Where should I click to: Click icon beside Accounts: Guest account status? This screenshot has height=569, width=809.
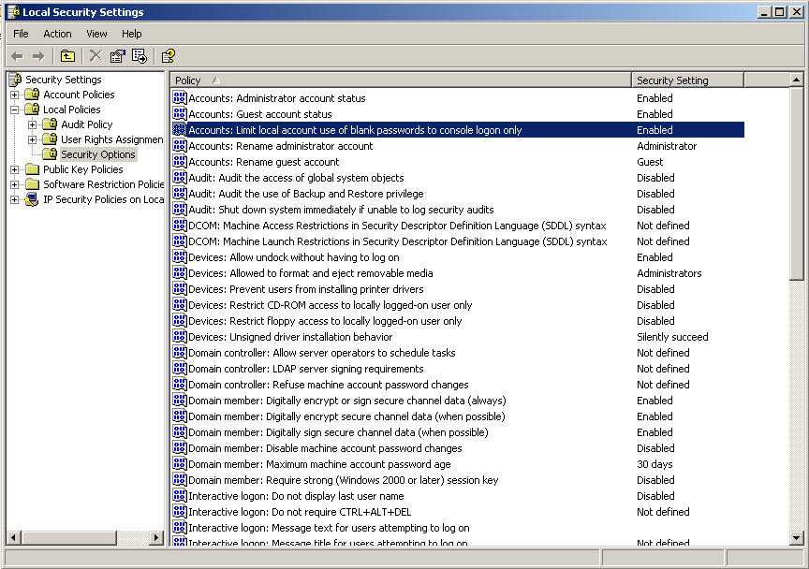[180, 113]
